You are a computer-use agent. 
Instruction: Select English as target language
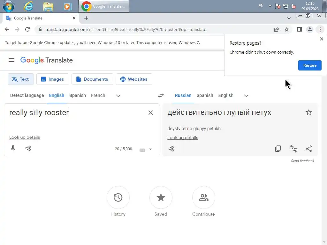coord(226,95)
